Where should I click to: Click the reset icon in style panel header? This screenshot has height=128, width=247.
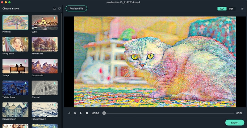59,9
